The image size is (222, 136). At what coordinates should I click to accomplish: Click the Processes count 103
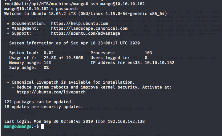coord(148,53)
